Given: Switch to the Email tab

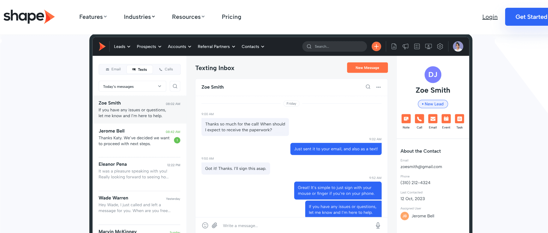Looking at the screenshot, I should click(x=113, y=69).
